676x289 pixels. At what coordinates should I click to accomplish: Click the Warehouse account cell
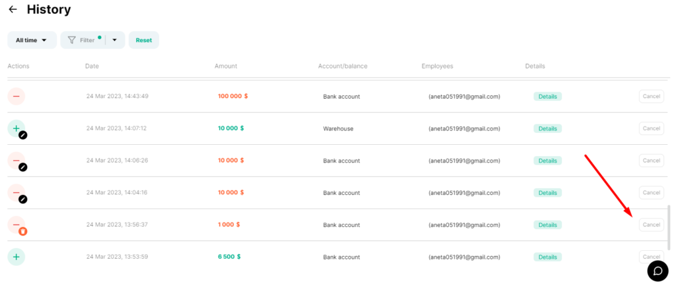[339, 128]
